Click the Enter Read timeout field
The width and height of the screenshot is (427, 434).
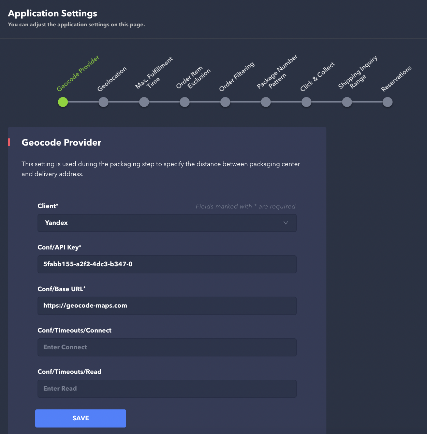click(x=167, y=389)
